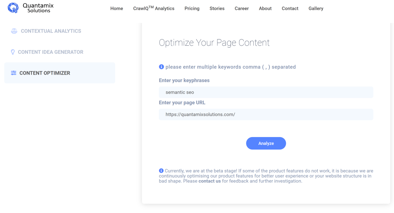This screenshot has width=394, height=213.
Task: Click the info icon beside keyword instructions
Action: coord(161,67)
